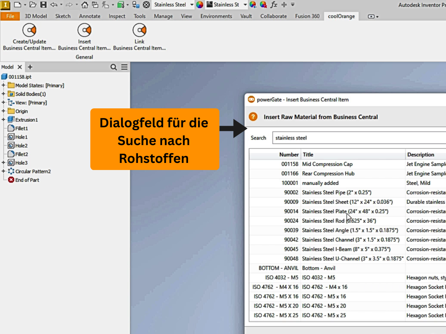The image size is (446, 334).
Task: Expand the Origin folder node
Action: (x=3, y=111)
